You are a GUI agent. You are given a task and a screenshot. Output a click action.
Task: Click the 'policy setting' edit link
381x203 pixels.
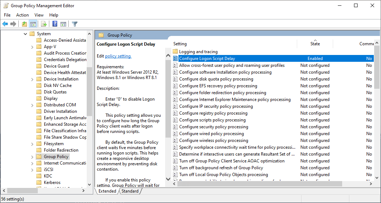click(x=118, y=56)
